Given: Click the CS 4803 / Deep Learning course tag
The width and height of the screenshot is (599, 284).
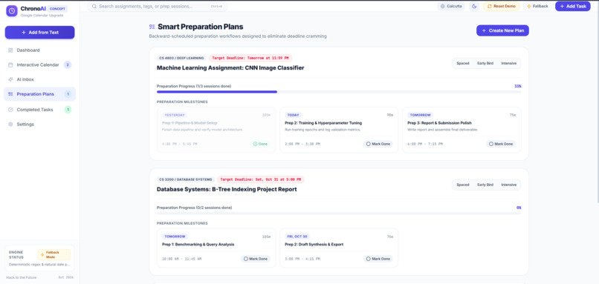Looking at the screenshot, I should (181, 58).
